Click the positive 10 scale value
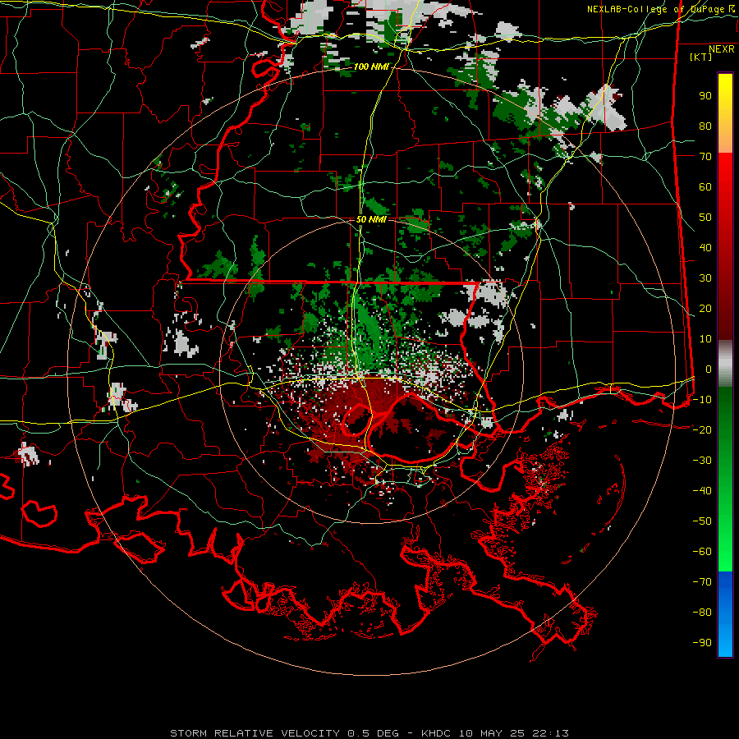The width and height of the screenshot is (739, 739). (705, 339)
